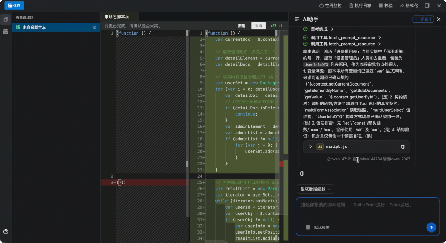Image resolution: width=446 pixels, height=243 pixels.
Task: Click the resource manager header 资源管理器
Action: pyautogui.click(x=24, y=17)
